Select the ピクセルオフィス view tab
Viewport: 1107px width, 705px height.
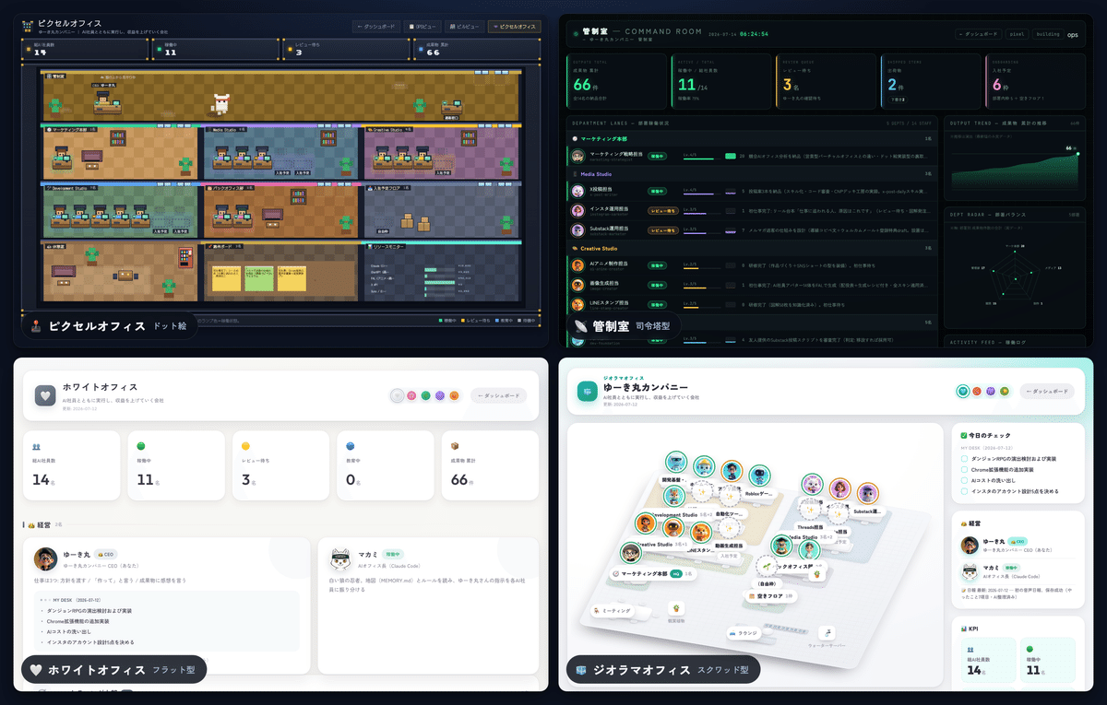(515, 27)
